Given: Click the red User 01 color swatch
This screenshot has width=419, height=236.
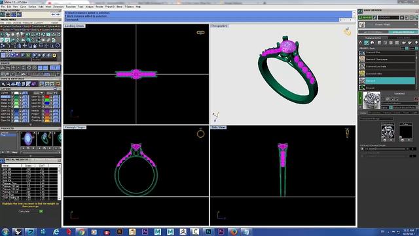Looking at the screenshot, I should pyautogui.click(x=47, y=96).
